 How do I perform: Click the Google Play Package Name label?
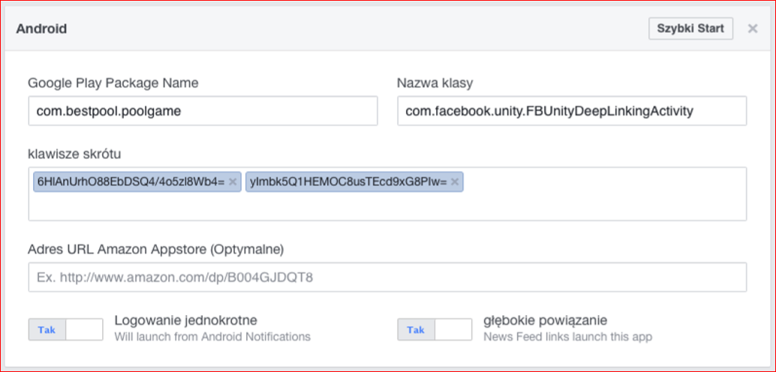(x=113, y=82)
